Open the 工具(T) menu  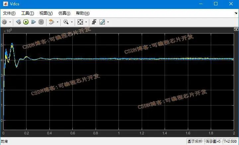(x=28, y=13)
